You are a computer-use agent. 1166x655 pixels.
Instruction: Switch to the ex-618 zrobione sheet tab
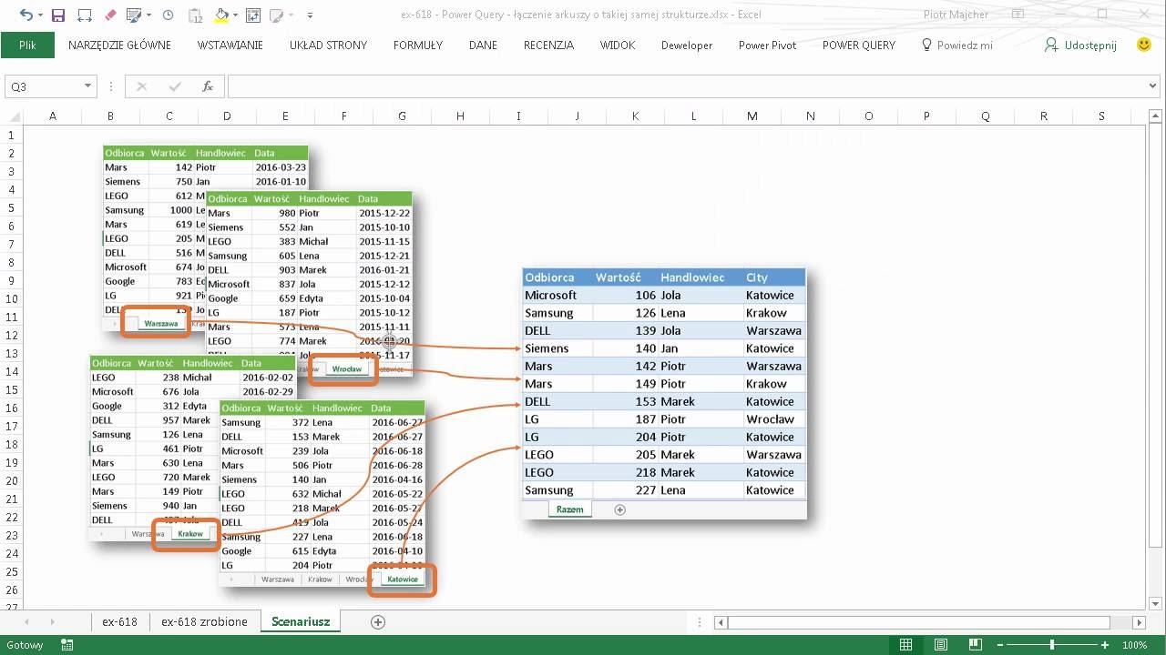pos(204,622)
